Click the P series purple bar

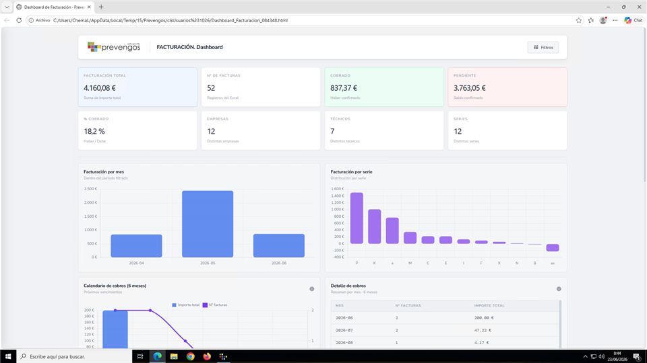click(357, 218)
